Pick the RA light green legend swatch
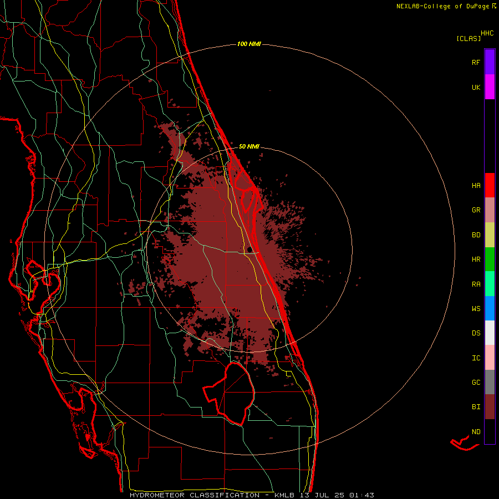Screen dimensions: 499x499 pos(490,284)
